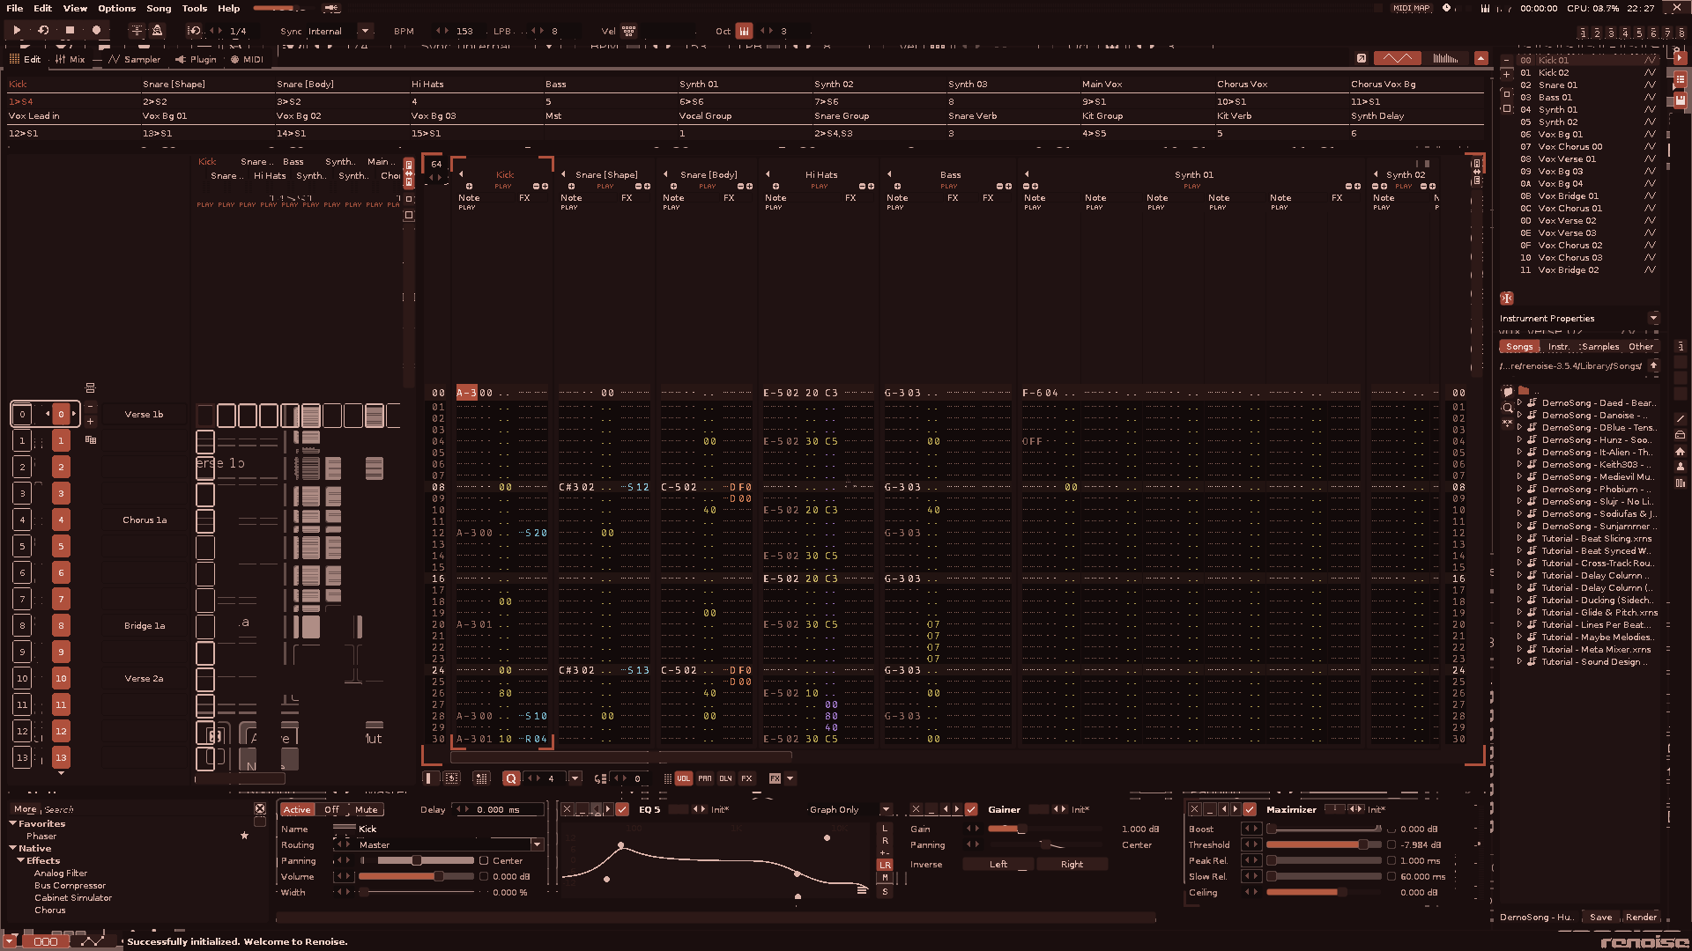Image resolution: width=1692 pixels, height=951 pixels.
Task: Toggle the block loop icon
Action: click(194, 30)
